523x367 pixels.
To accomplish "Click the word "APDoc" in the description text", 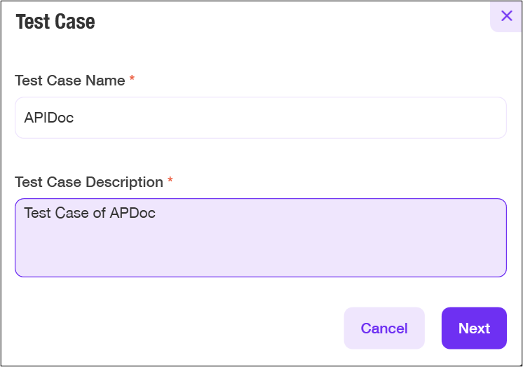I will (133, 212).
